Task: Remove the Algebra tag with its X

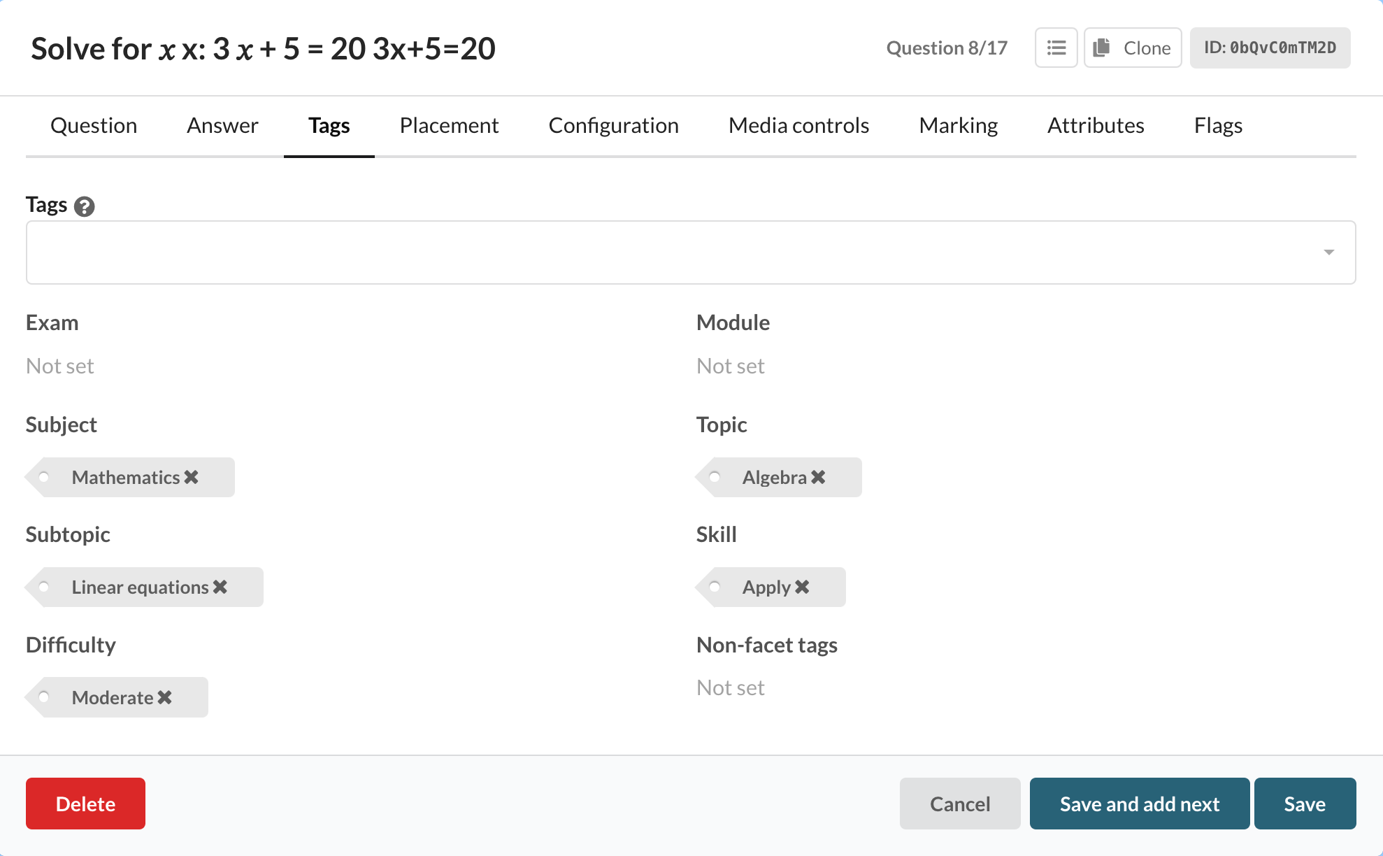Action: (x=818, y=477)
